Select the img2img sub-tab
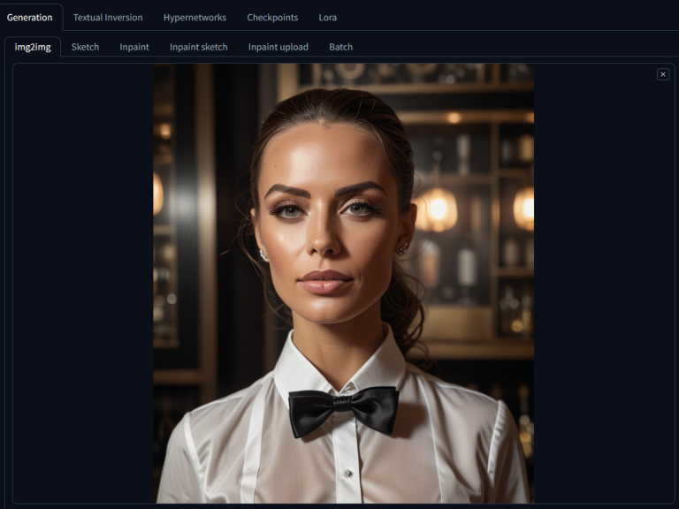Viewport: 679px width, 509px height. click(x=33, y=47)
